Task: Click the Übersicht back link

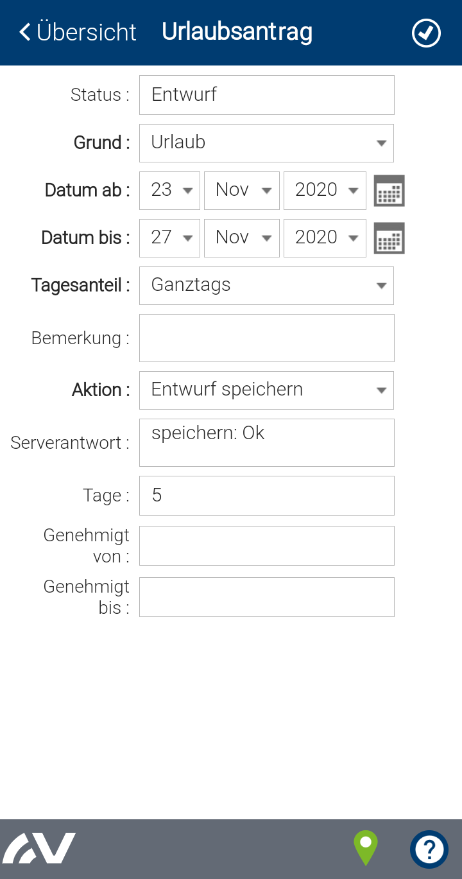Action: click(86, 32)
